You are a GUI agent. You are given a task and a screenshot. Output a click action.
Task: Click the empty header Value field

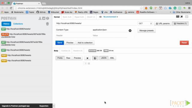click(109, 35)
